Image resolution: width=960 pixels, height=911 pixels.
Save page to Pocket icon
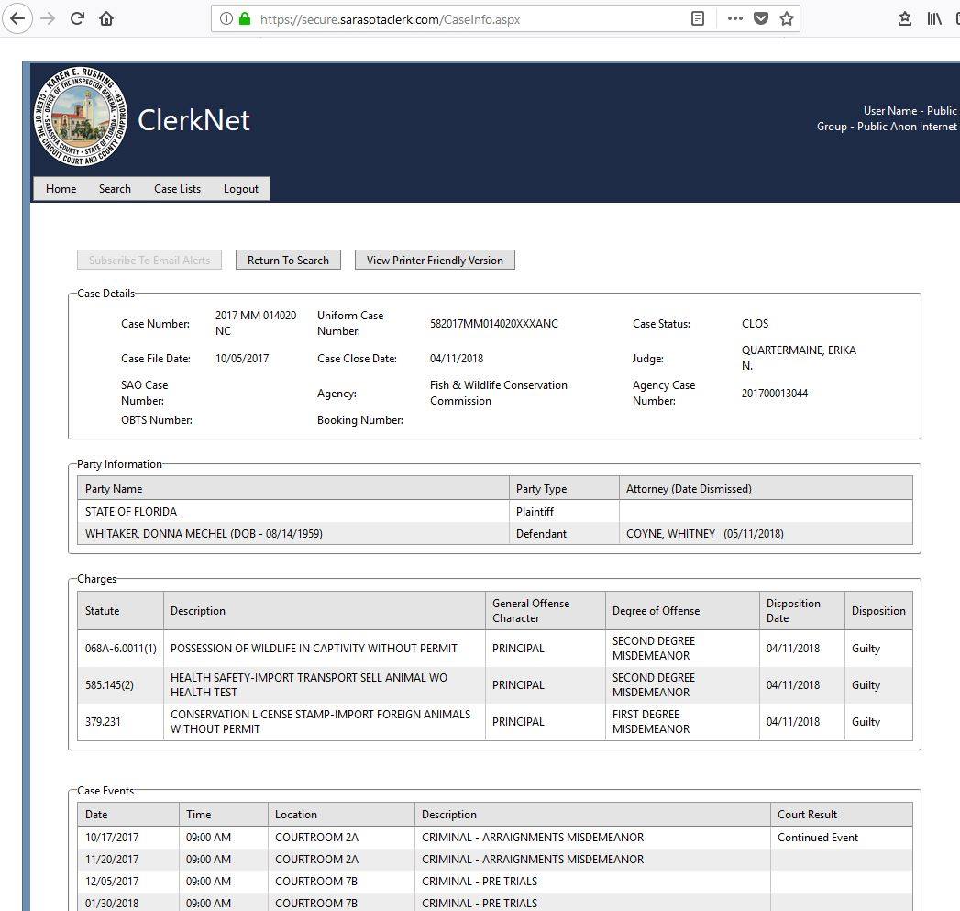(x=761, y=19)
